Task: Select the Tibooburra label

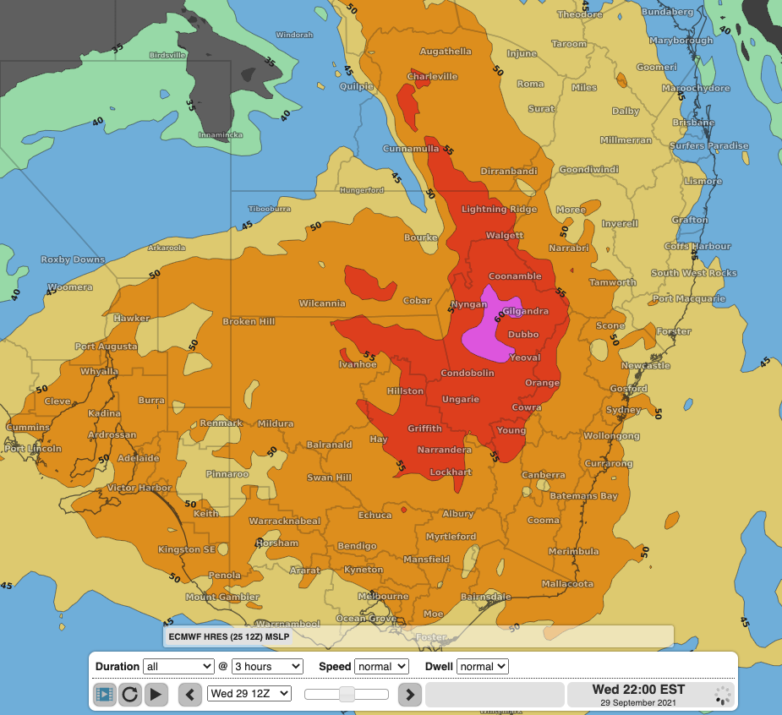Action: click(x=270, y=209)
